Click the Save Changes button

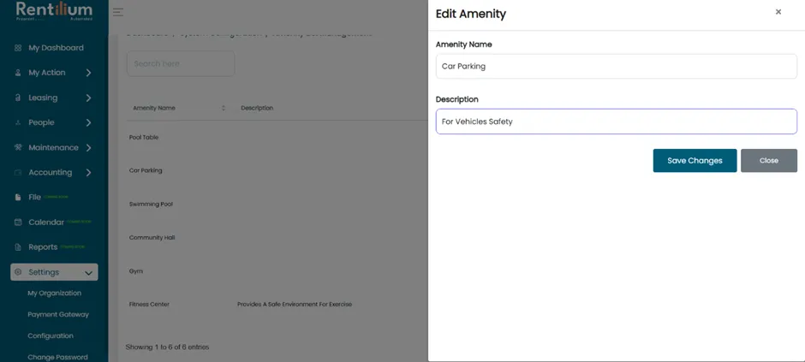pos(695,161)
